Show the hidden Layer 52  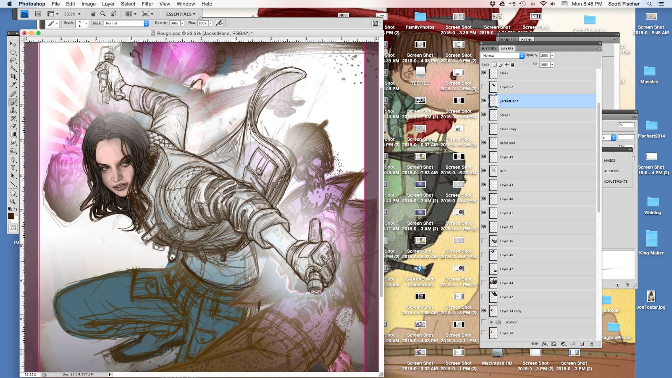(484, 87)
